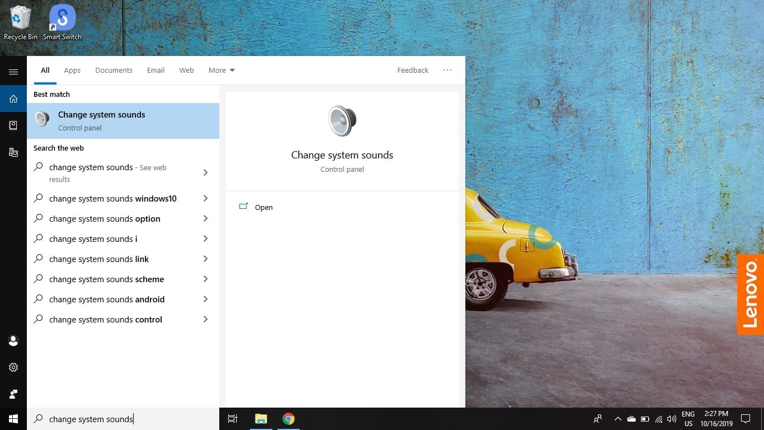This screenshot has width=764, height=430.
Task: Open Task View from the taskbar
Action: pos(232,419)
